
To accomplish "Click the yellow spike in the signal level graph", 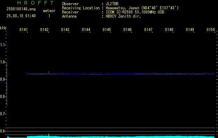I will click(49, 136).
